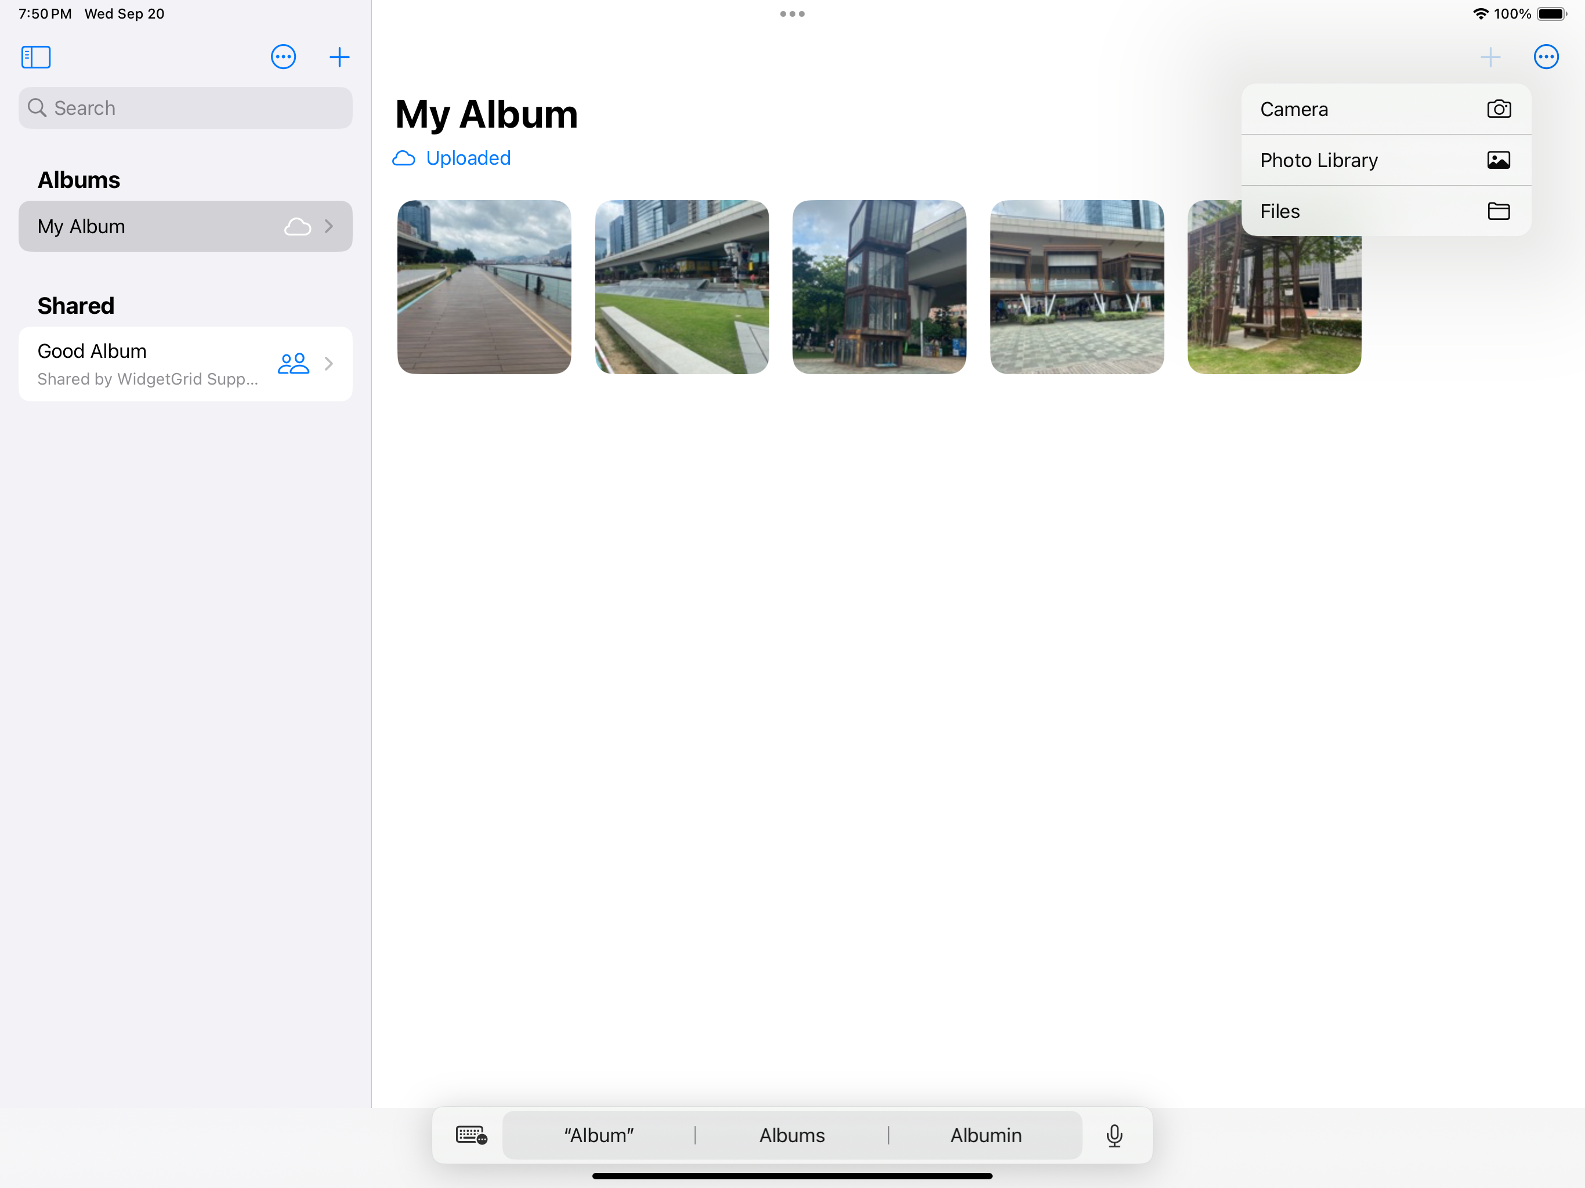The image size is (1585, 1188).
Task: Click the camera icon in the menu
Action: pos(1499,109)
